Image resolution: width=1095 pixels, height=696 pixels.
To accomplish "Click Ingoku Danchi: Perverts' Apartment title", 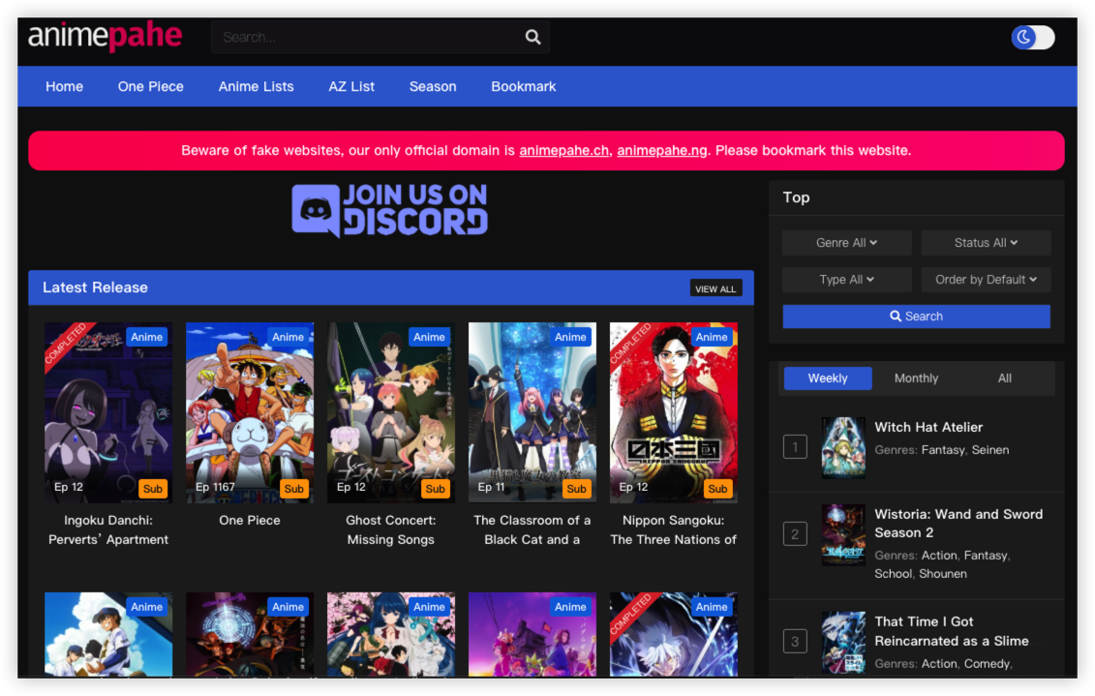I will click(x=108, y=530).
